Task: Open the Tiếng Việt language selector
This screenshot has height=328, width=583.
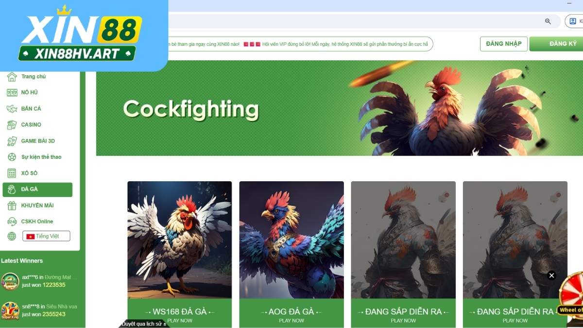Action: click(46, 236)
